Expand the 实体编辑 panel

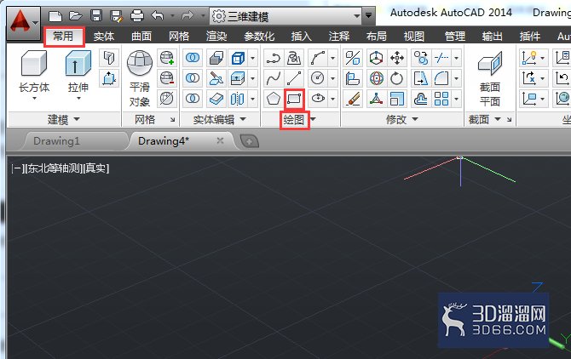(220, 119)
